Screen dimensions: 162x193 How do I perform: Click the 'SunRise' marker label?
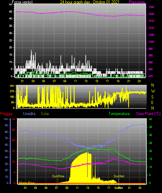[x=58, y=176]
